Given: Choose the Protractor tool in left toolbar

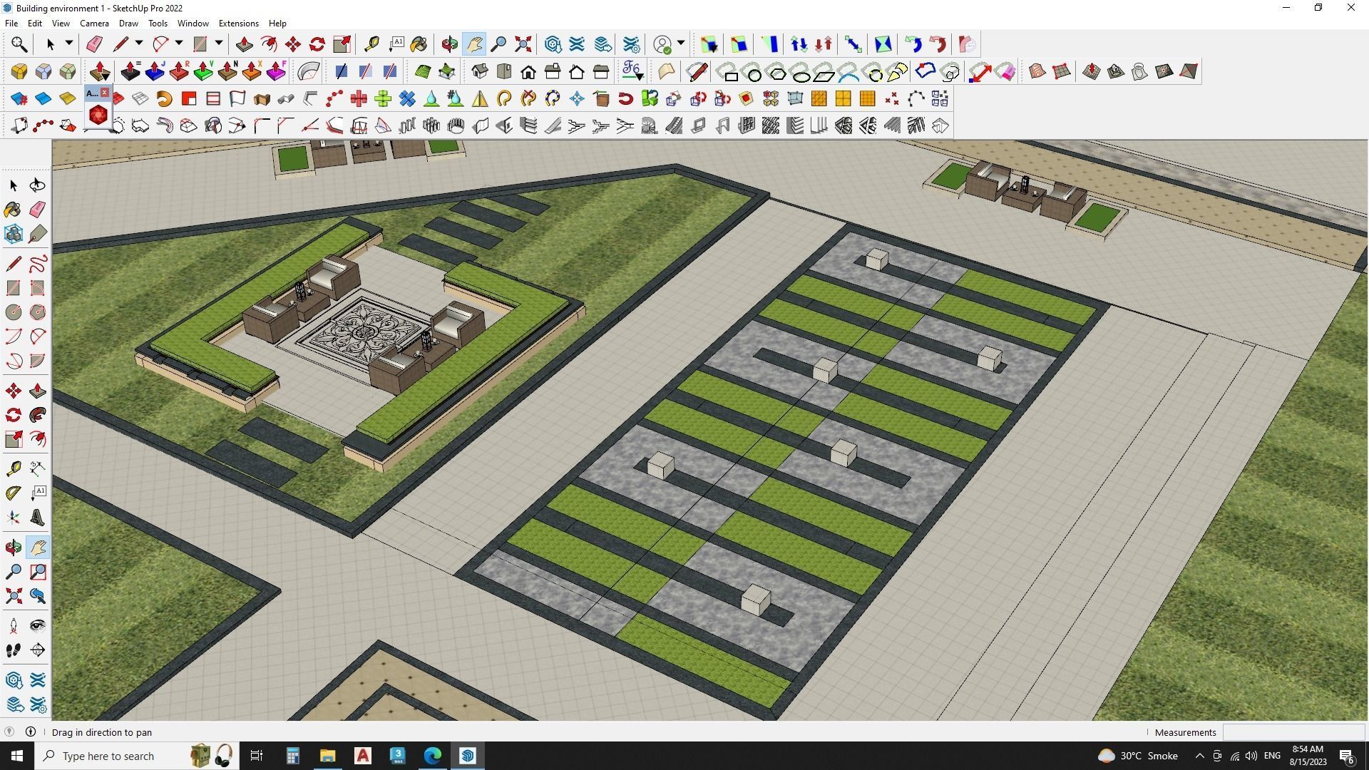Looking at the screenshot, I should pyautogui.click(x=14, y=493).
